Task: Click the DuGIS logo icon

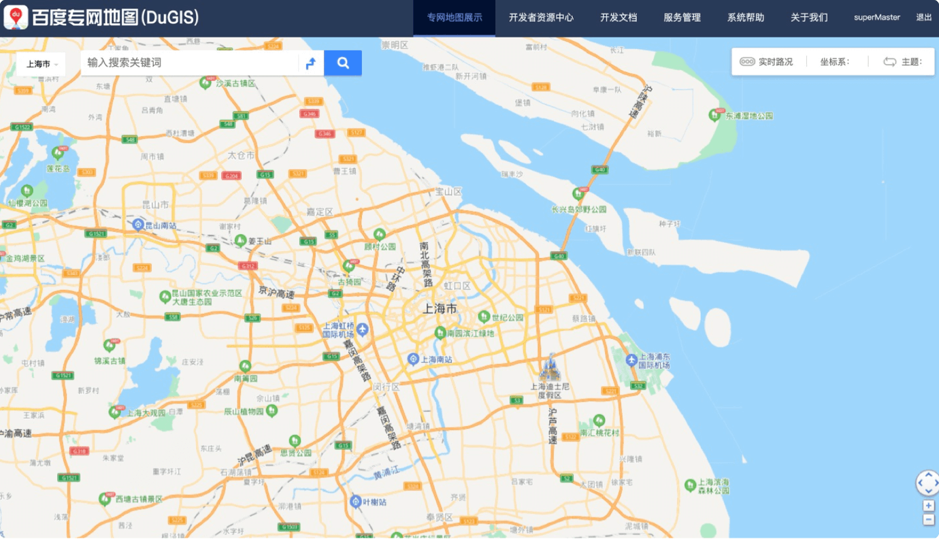Action: (16, 18)
